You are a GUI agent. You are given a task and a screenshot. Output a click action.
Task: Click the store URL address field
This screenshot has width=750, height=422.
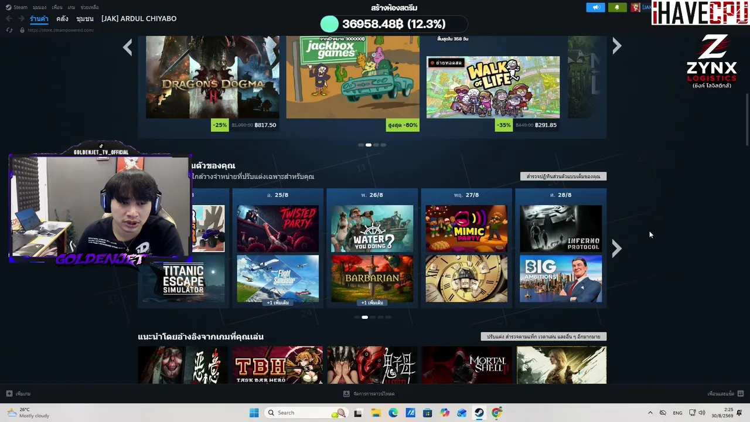61,30
